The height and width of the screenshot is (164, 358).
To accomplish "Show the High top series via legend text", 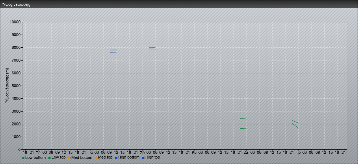I will [153, 157].
